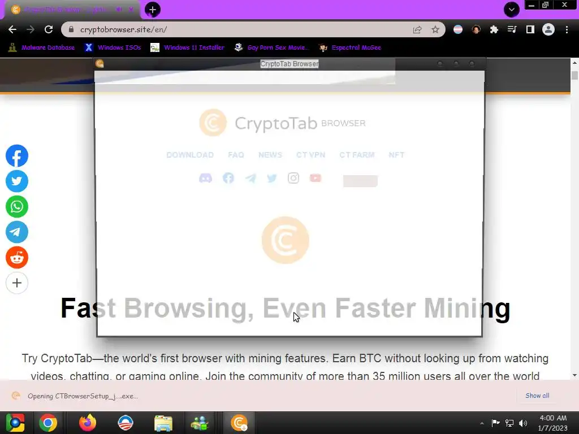Screen dimensions: 579x434
Task: Open Chrome from the taskbar
Action: (48, 423)
